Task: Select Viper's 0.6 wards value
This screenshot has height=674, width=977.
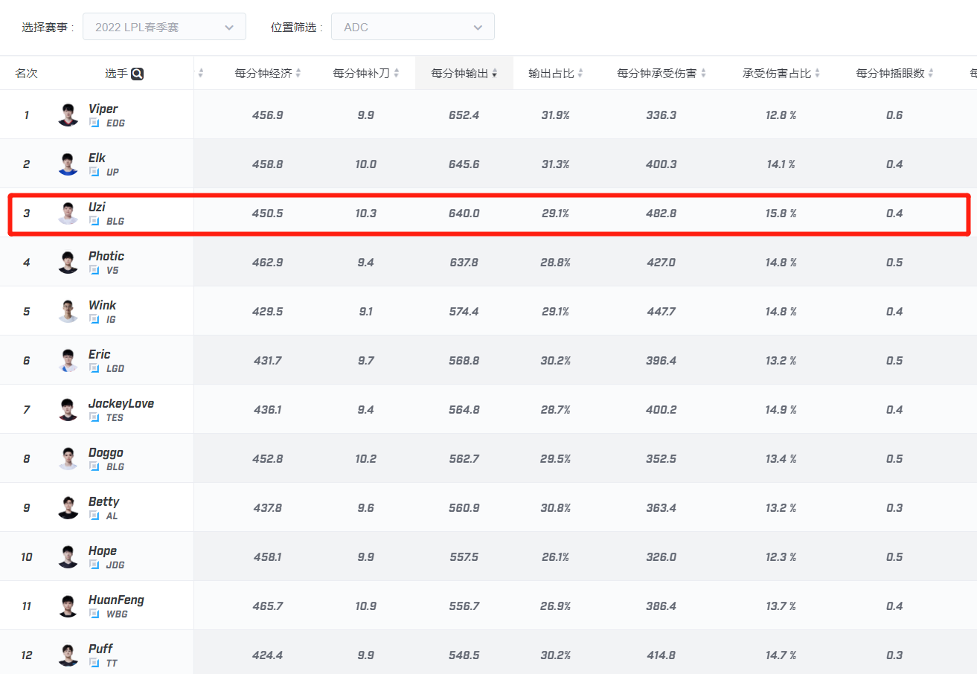Action: point(894,115)
